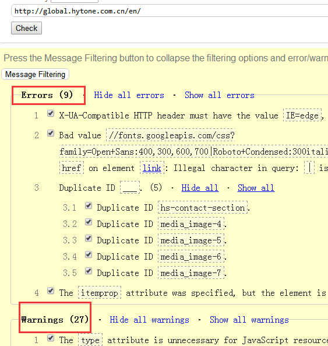This screenshot has height=346, width=328.
Task: Click the 'type' code text in warnings
Action: [90, 340]
